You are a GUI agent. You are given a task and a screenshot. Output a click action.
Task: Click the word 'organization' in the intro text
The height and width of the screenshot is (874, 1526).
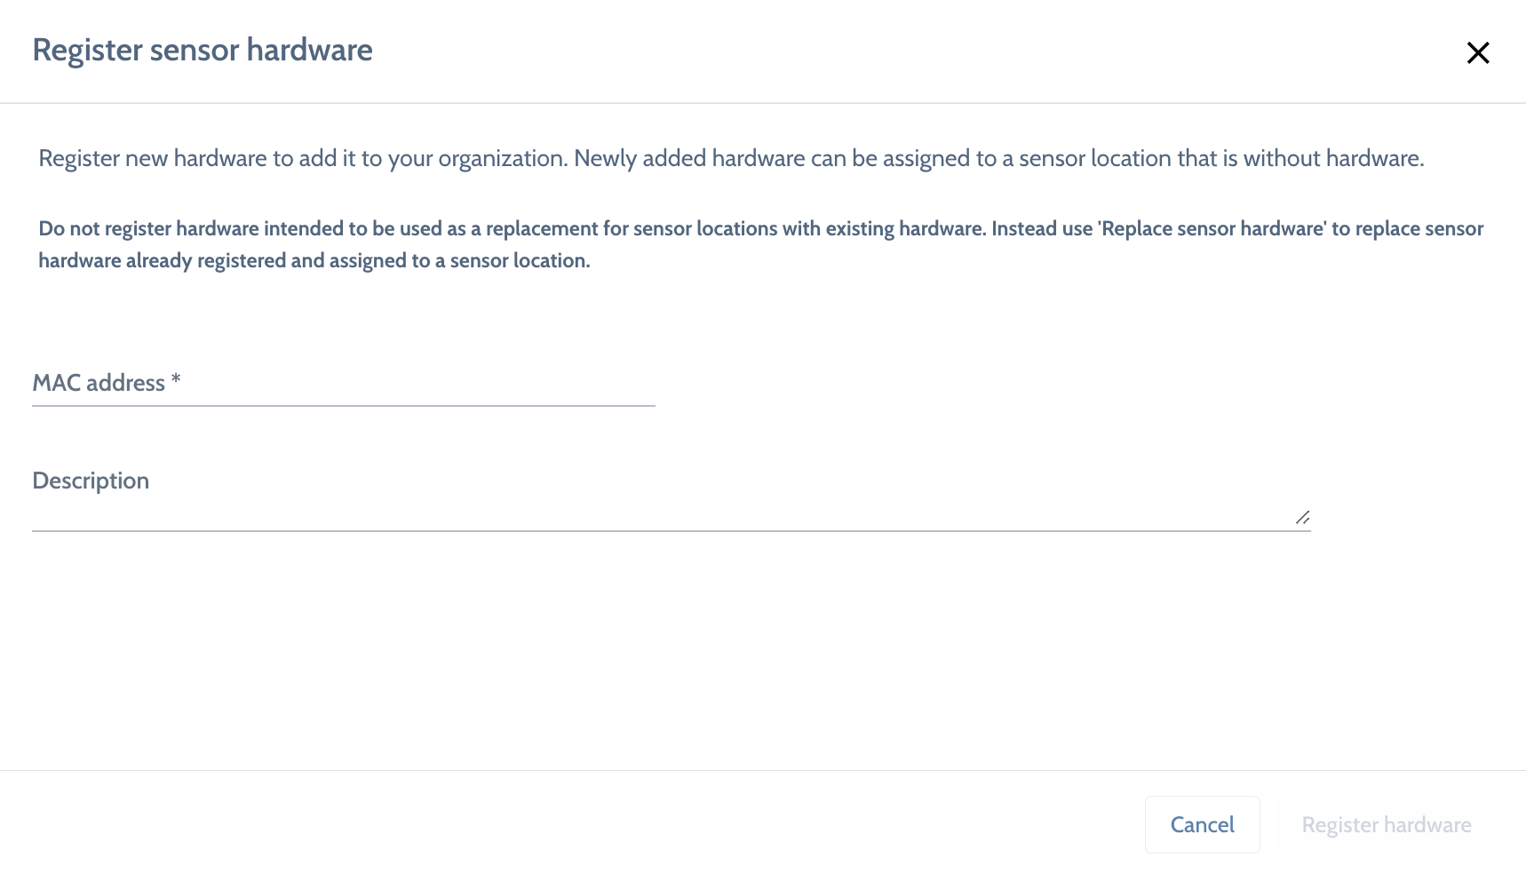[502, 159]
